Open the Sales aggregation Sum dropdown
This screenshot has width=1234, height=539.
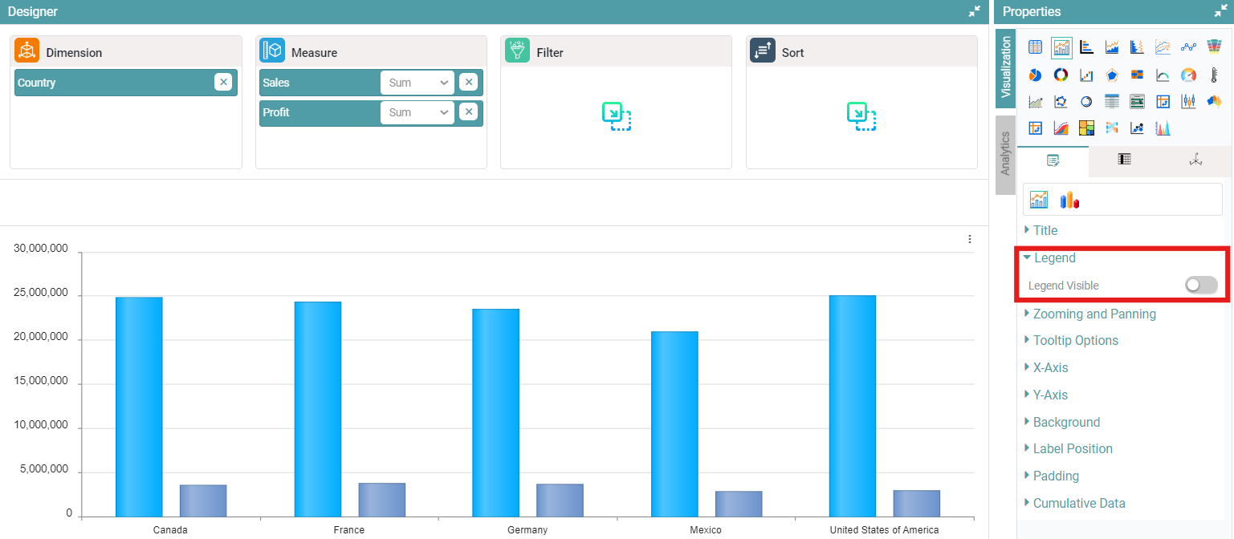[417, 83]
